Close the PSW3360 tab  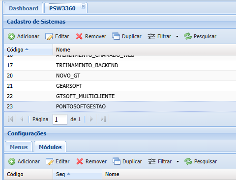pos(83,6)
